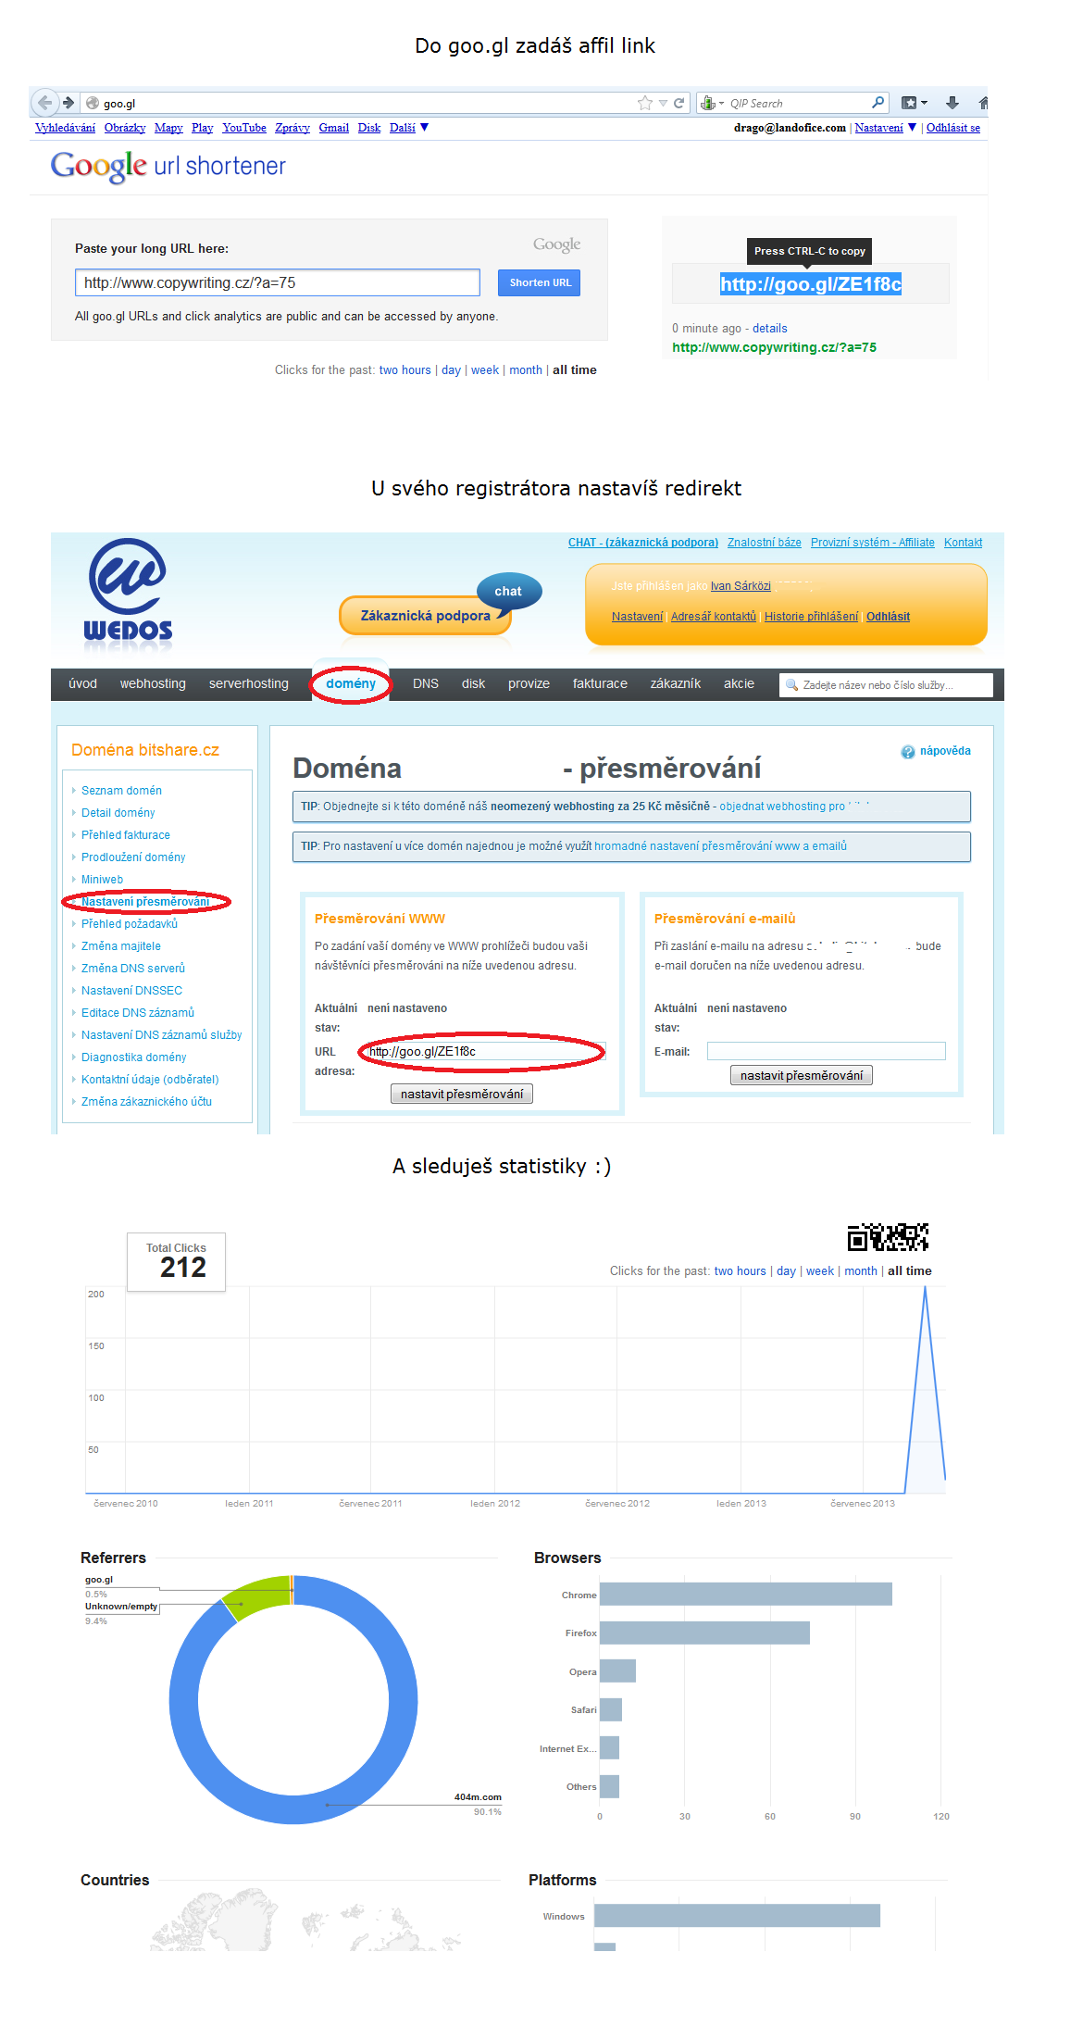Open the Znalostní báze link
The image size is (1083, 2027).
pos(765,543)
